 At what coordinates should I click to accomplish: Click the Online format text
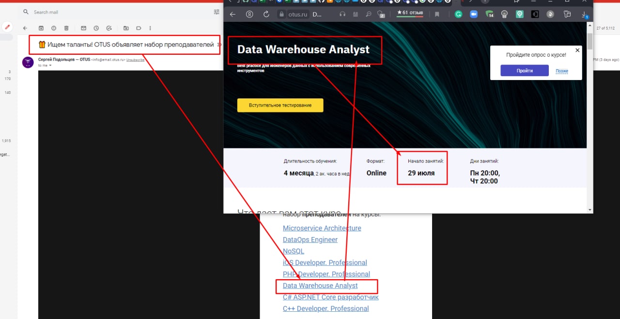376,173
